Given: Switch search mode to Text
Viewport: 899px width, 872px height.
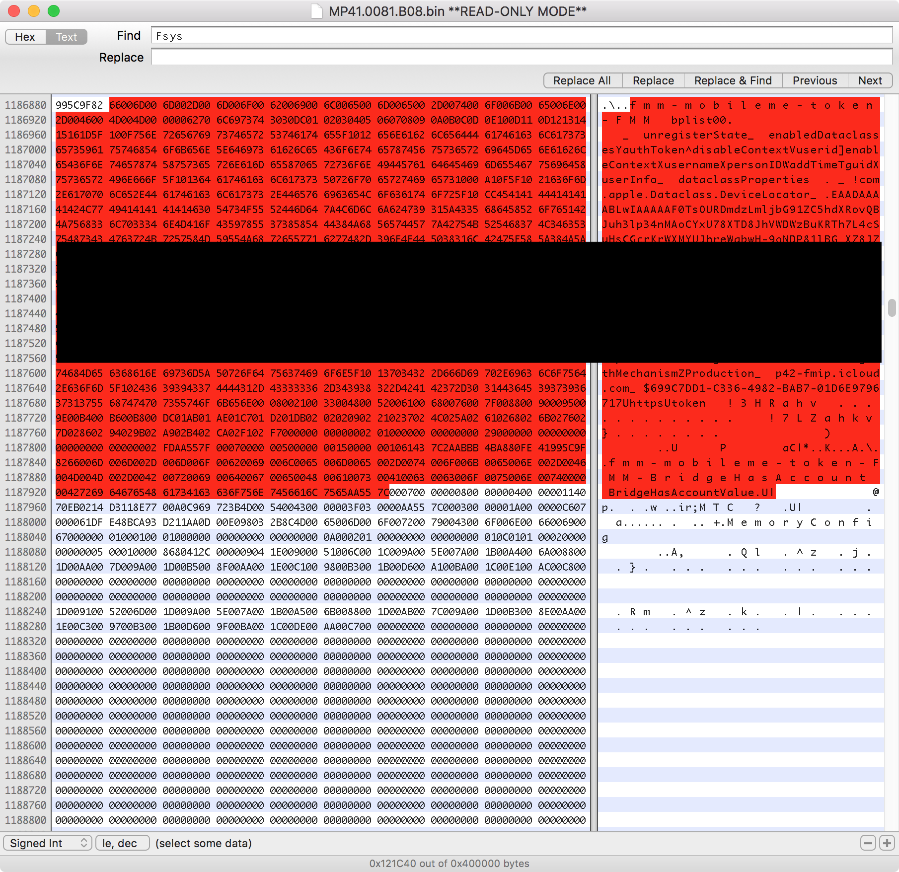Looking at the screenshot, I should pyautogui.click(x=67, y=37).
